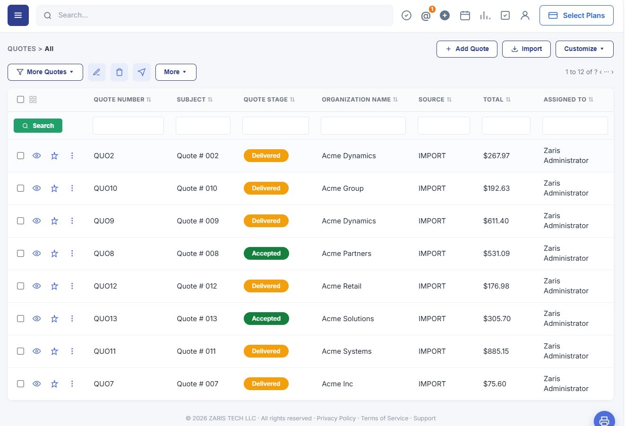
Task: Sort by Quote Number column
Action: click(122, 100)
